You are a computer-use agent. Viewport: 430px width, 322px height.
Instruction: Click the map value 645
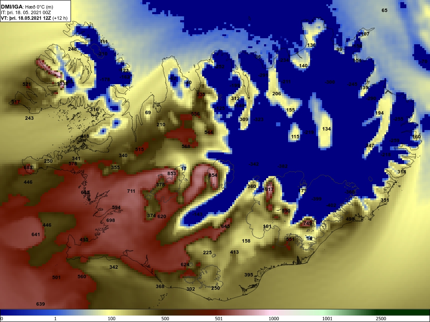pos(225,226)
